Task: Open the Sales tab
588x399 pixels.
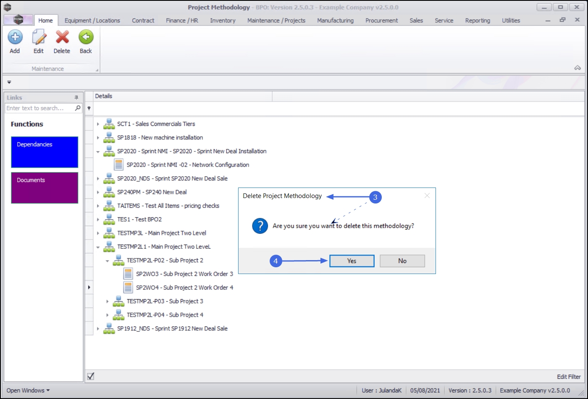Action: click(x=416, y=20)
